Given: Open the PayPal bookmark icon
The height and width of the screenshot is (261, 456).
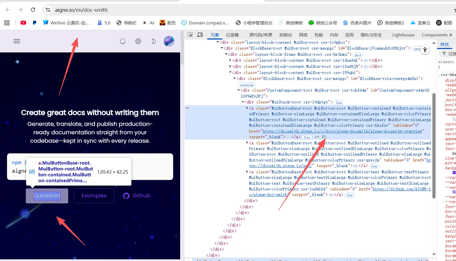Looking at the screenshot, I should click(34, 23).
